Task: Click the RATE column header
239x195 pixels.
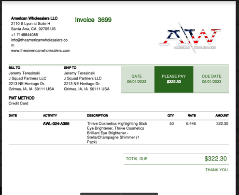Action: point(192,116)
